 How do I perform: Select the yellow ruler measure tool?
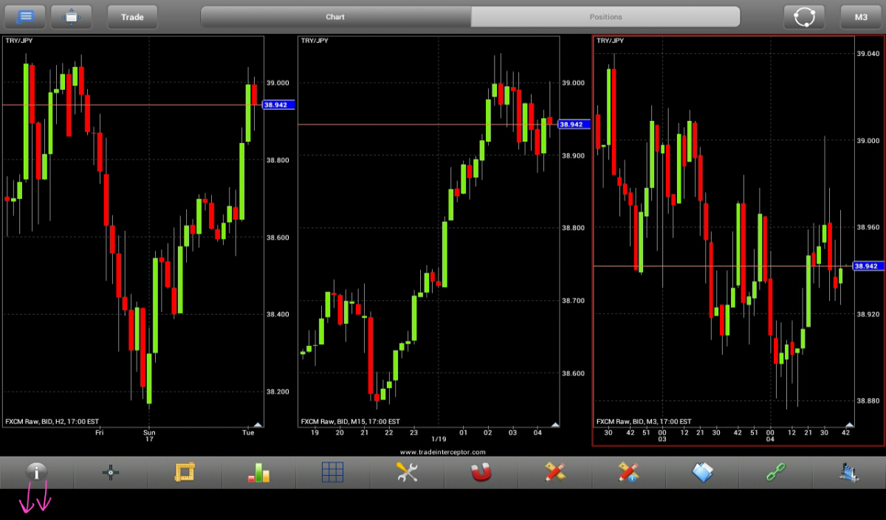coord(185,472)
